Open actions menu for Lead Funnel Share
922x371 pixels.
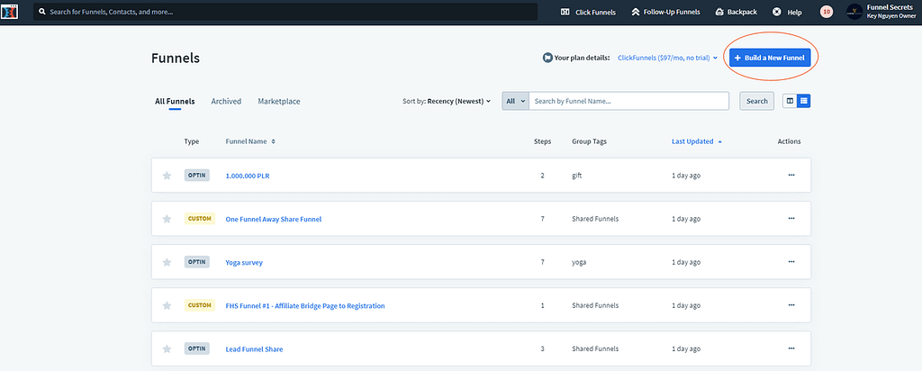[791, 348]
